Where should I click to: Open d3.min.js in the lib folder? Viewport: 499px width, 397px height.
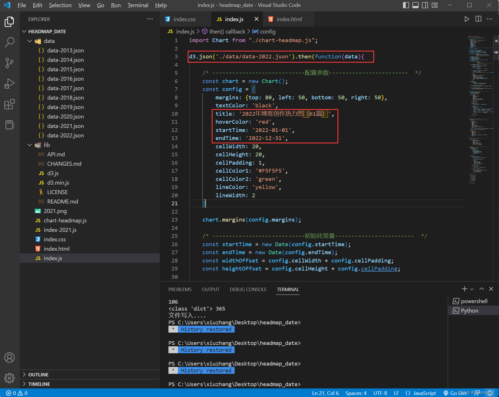(90, 183)
